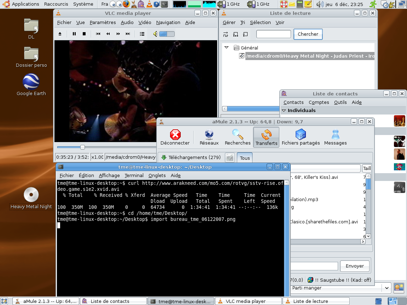Select the Tous tab in aMule
Screen dimensions: 407x305
[245, 158]
